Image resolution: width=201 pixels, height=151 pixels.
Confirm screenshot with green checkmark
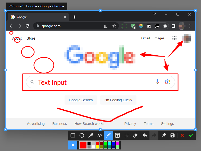pos(191,136)
